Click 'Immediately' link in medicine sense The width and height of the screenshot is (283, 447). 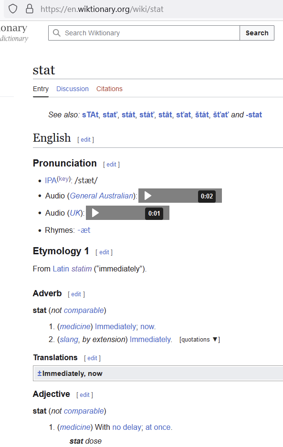click(x=115, y=326)
